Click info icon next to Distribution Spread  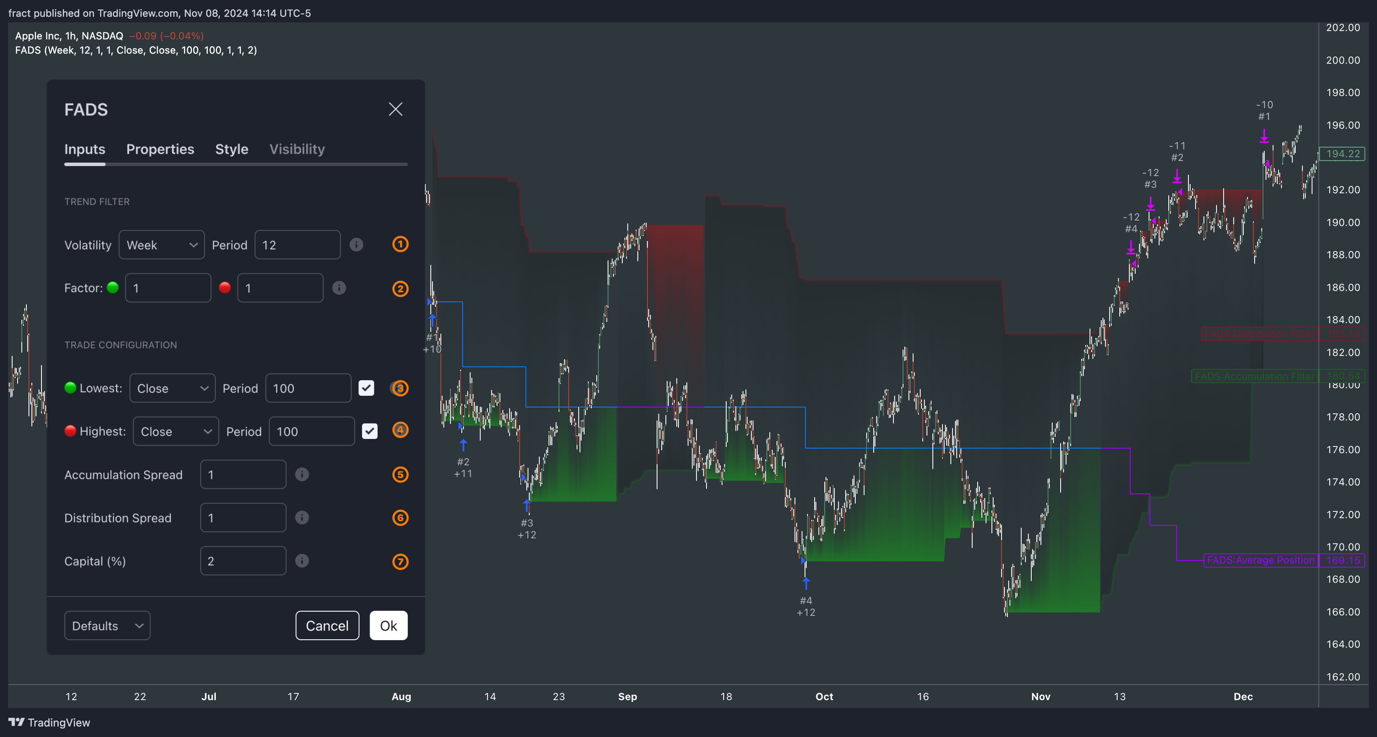[302, 517]
